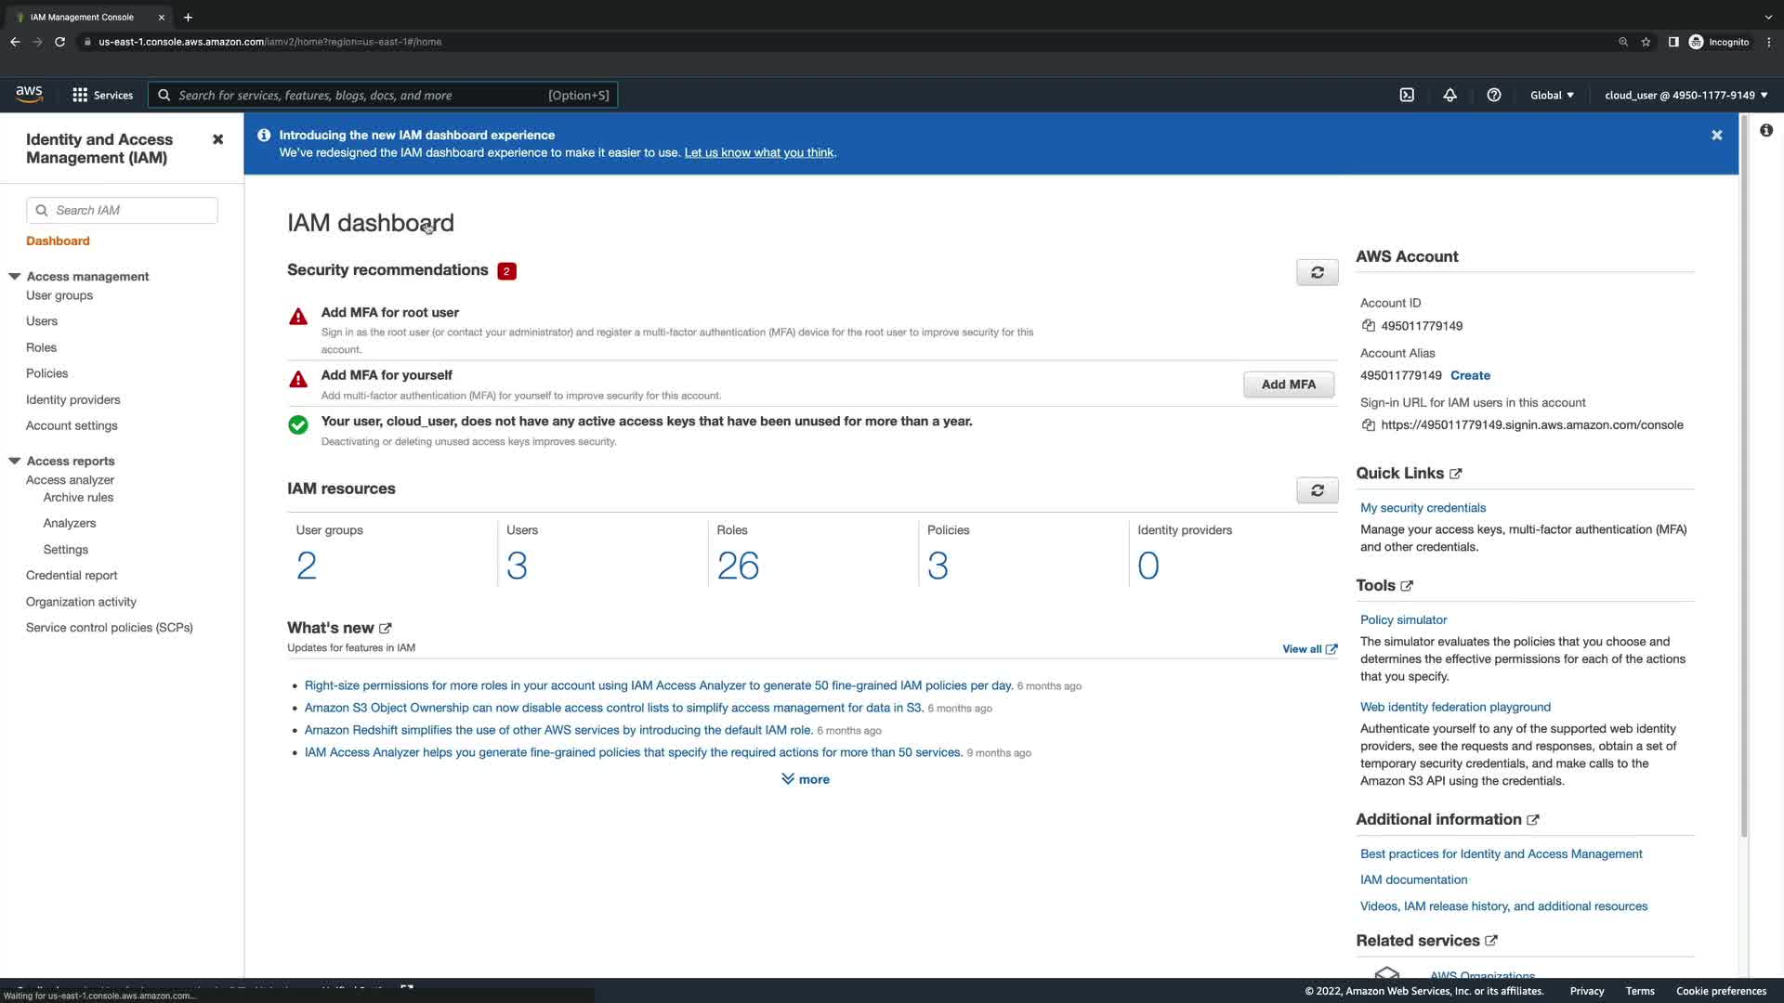Screen dimensions: 1784x1003
Task: Open AWS CloudShell icon in top bar
Action: pos(1407,95)
